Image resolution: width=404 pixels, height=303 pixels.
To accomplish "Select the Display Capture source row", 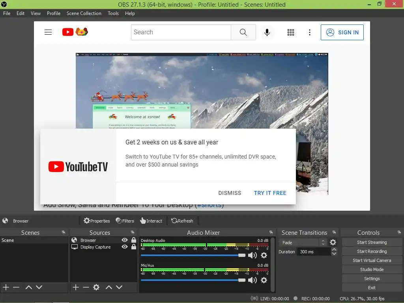I will coord(104,247).
